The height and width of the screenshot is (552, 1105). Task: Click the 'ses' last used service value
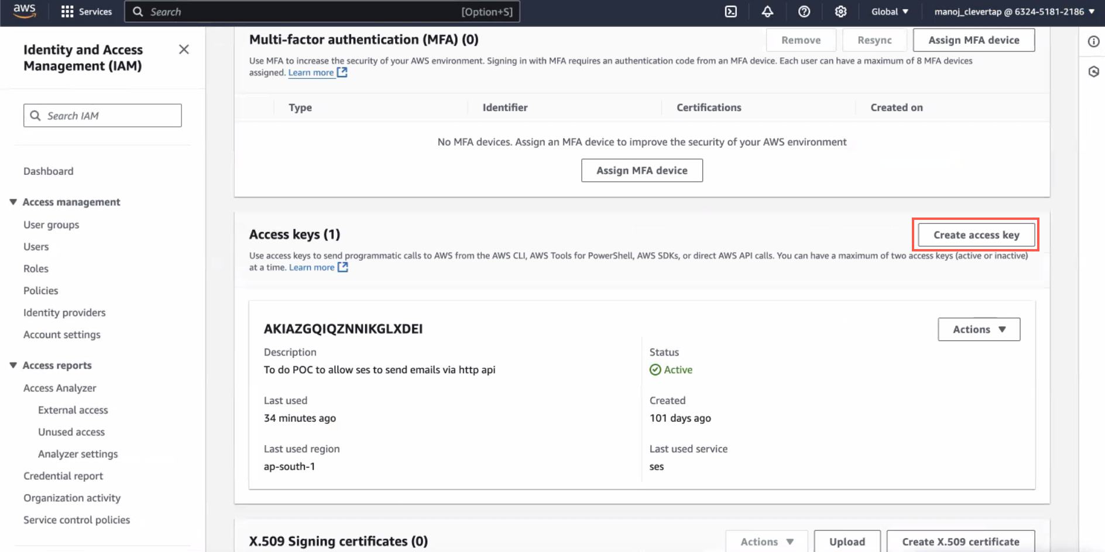657,467
